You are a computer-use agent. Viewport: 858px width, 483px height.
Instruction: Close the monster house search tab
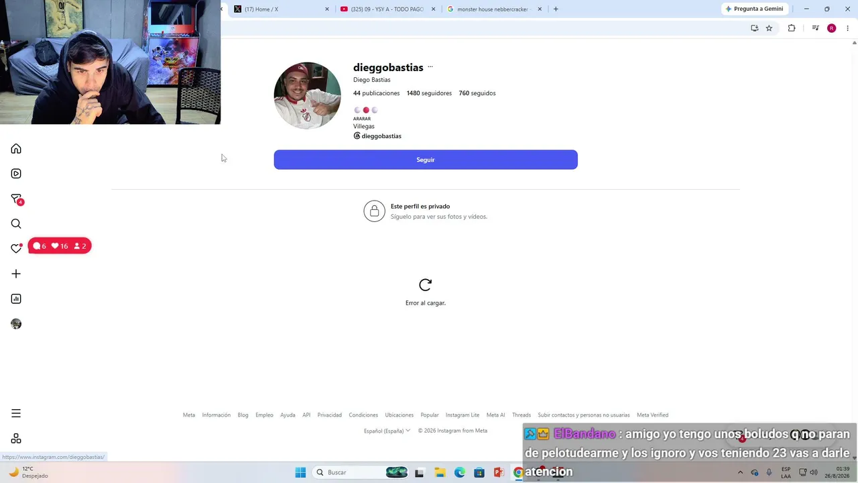pos(540,9)
